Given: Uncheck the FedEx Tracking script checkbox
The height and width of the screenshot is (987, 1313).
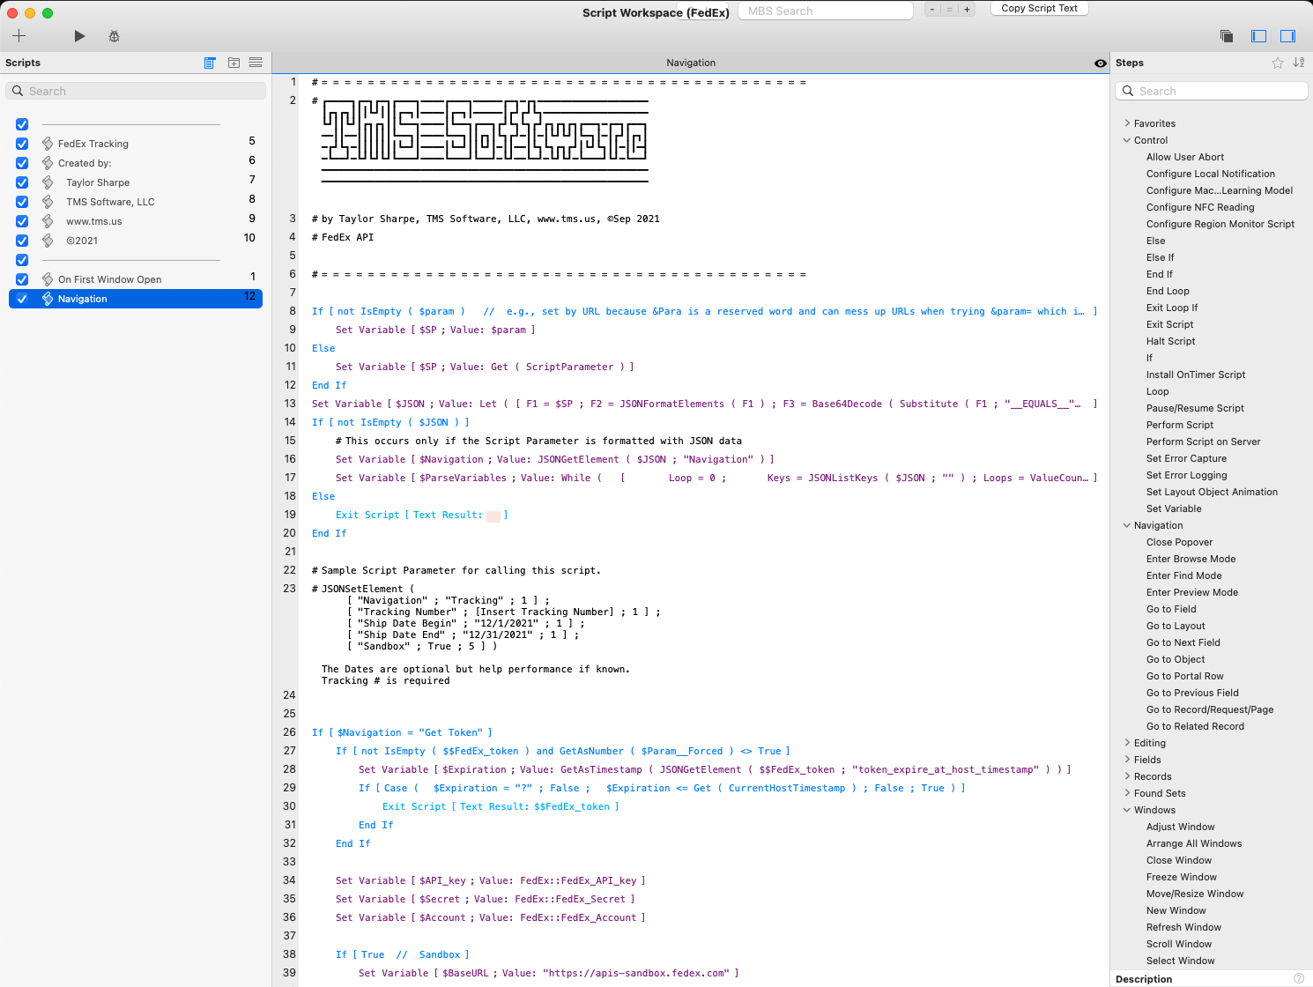Looking at the screenshot, I should (22, 144).
